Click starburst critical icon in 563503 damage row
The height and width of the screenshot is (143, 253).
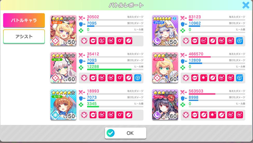point(213,115)
